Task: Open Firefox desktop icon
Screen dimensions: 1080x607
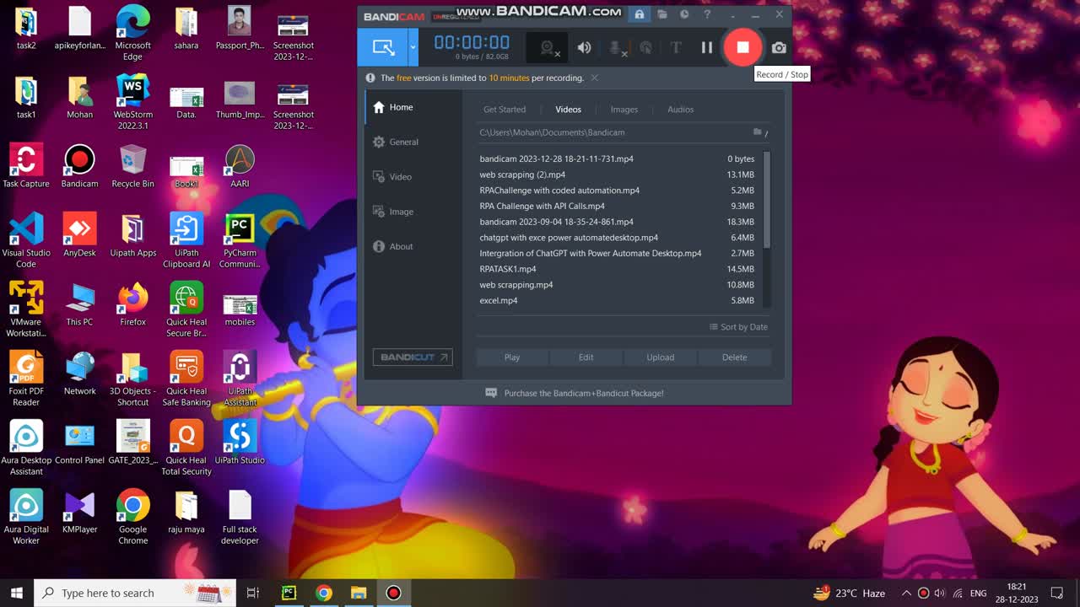Action: tap(132, 305)
